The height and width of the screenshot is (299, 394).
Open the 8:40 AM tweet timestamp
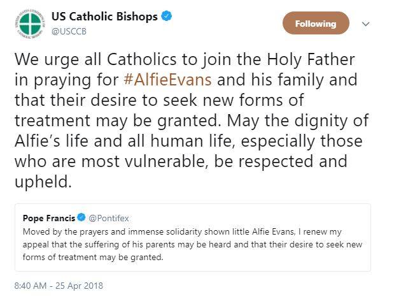click(31, 285)
